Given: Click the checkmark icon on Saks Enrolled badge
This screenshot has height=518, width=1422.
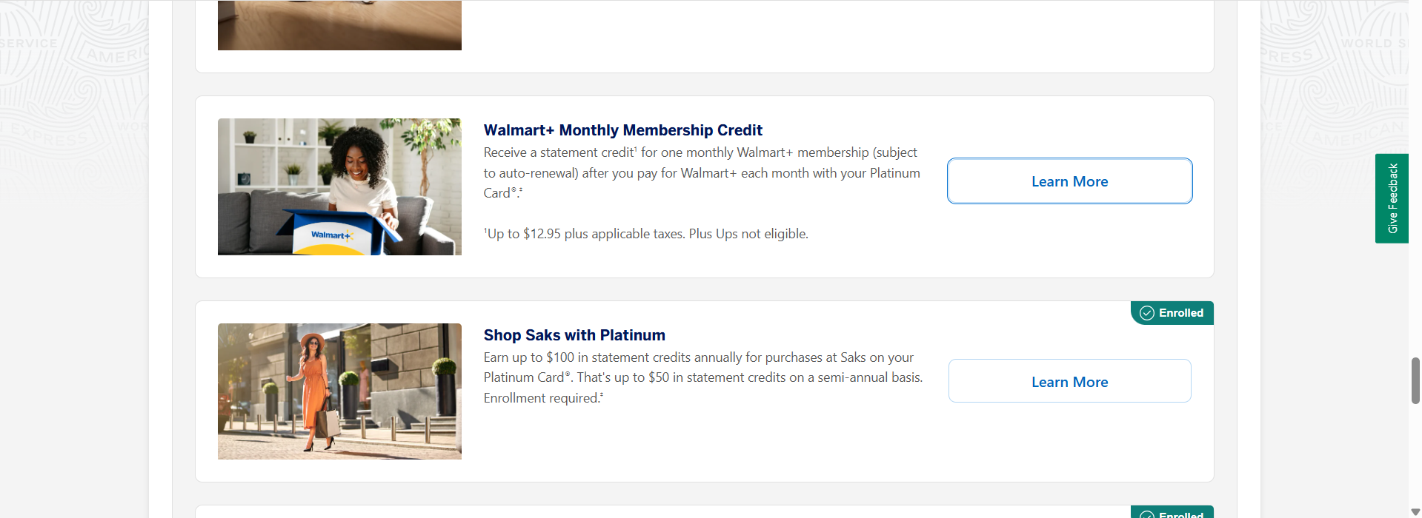Looking at the screenshot, I should pyautogui.click(x=1147, y=312).
